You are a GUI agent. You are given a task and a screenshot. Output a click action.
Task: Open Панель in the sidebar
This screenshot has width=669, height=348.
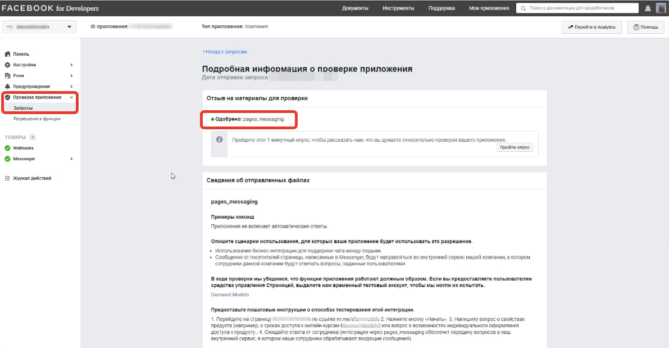point(21,54)
